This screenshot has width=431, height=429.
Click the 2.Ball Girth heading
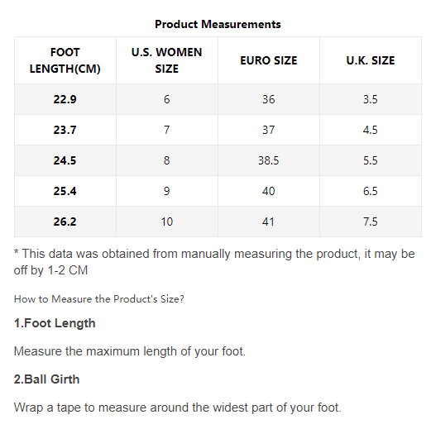(x=46, y=379)
